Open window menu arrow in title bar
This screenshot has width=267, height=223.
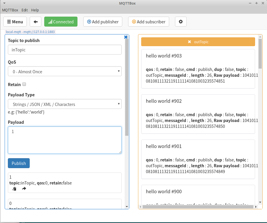point(4,3)
